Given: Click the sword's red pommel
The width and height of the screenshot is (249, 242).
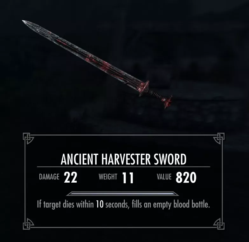Looking at the screenshot, I should click(168, 102).
